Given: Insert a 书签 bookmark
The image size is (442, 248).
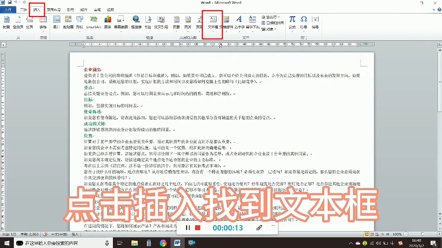Looking at the screenshot, I should pyautogui.click(x=148, y=22).
